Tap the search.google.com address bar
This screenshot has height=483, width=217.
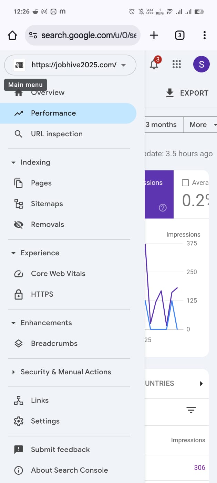(83, 35)
